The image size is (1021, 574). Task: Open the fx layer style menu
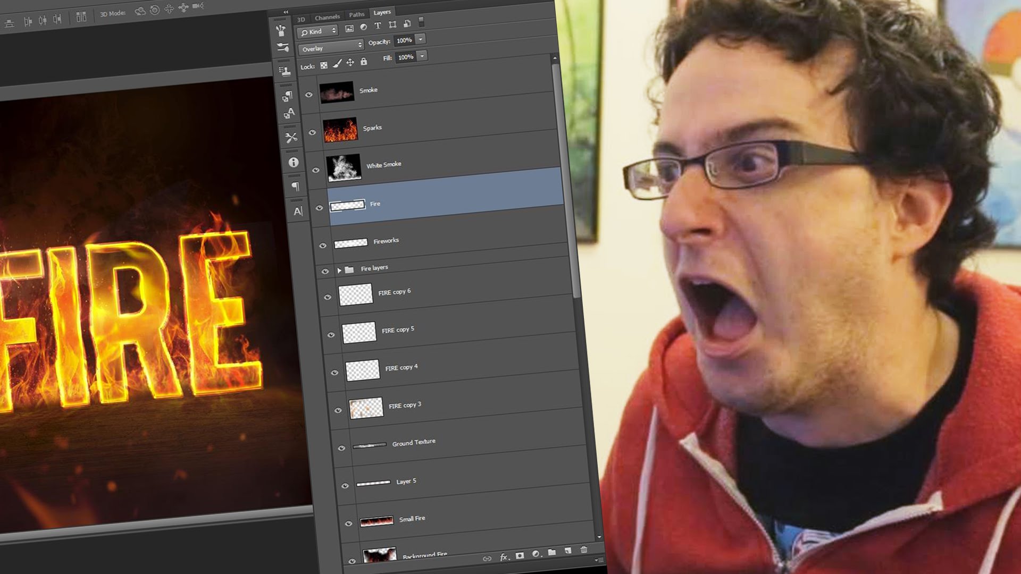tap(504, 557)
